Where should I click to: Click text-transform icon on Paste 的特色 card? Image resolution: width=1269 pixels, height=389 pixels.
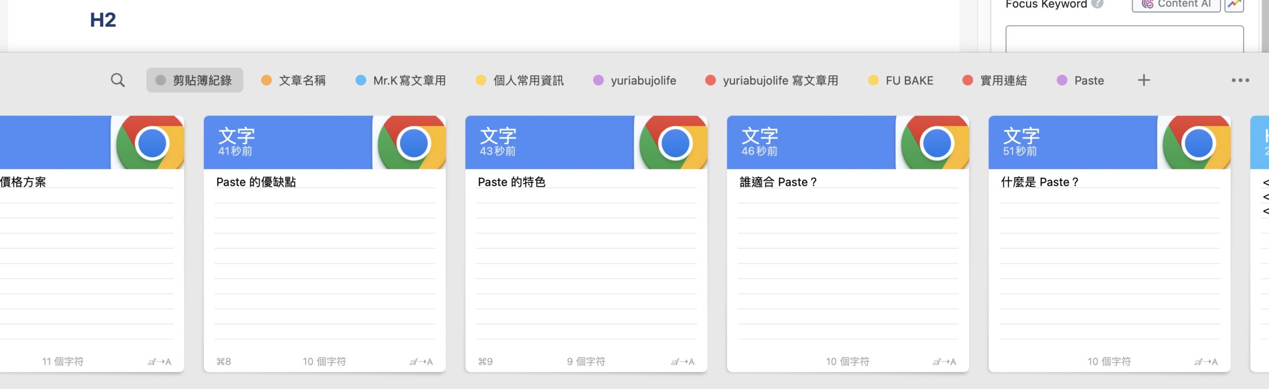(x=683, y=362)
